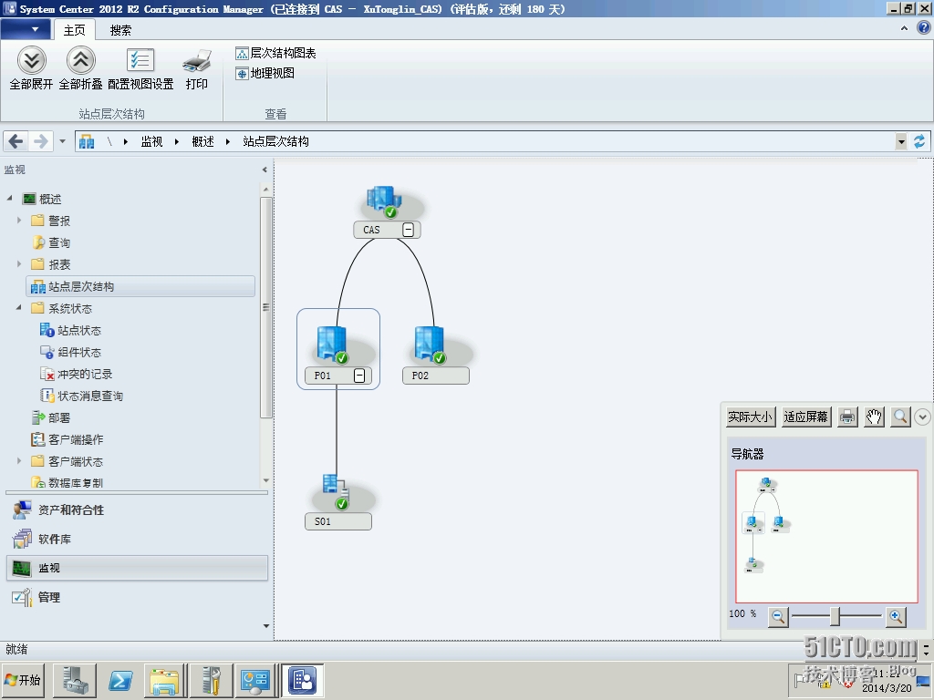
Task: Open the Home (主页) ribbon tab
Action: 75,30
